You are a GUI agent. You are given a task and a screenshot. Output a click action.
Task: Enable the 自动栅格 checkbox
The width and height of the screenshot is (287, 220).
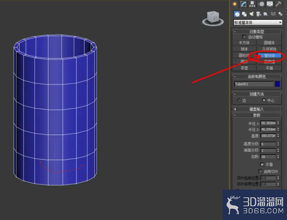coord(244,37)
